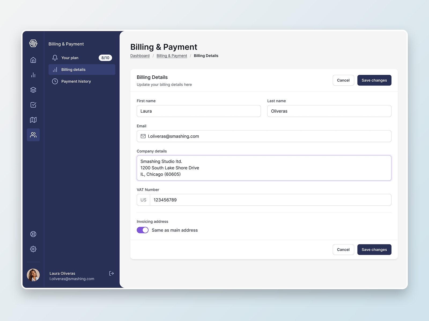429x321 pixels.
Task: Click inside the First name field
Action: [x=198, y=111]
